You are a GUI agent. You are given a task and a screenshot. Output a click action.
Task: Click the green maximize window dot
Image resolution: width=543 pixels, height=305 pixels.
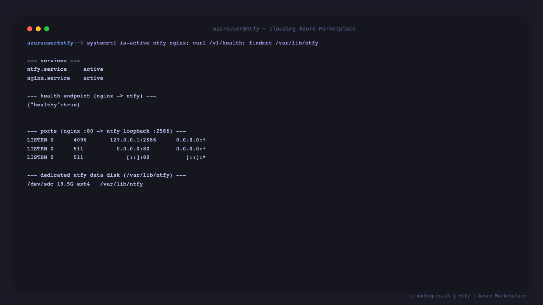tap(47, 29)
